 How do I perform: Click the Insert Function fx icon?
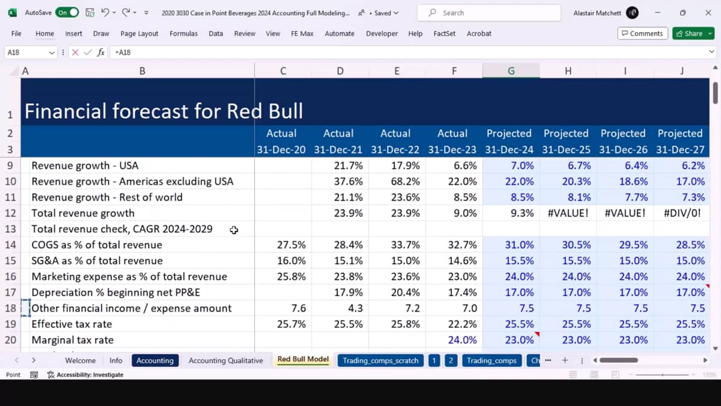click(x=101, y=52)
